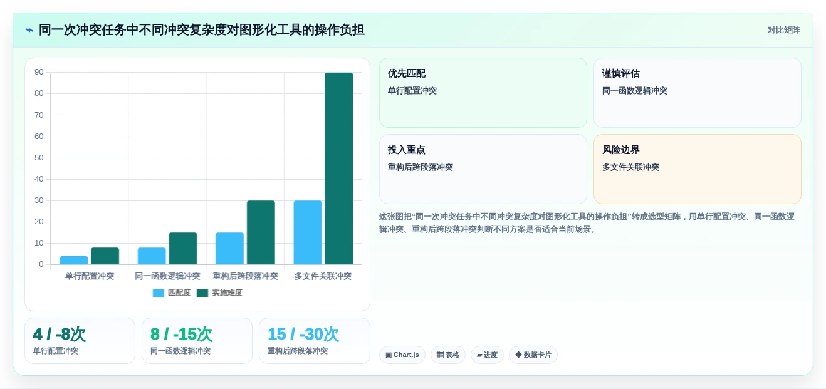826x389 pixels.
Task: Click the 对比矩阵 label in header
Action: 783,30
